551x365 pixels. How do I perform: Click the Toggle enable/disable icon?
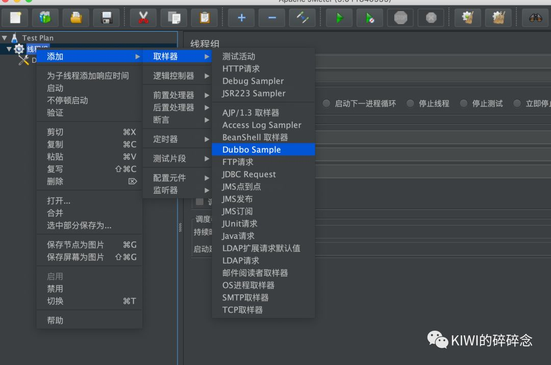pos(303,17)
